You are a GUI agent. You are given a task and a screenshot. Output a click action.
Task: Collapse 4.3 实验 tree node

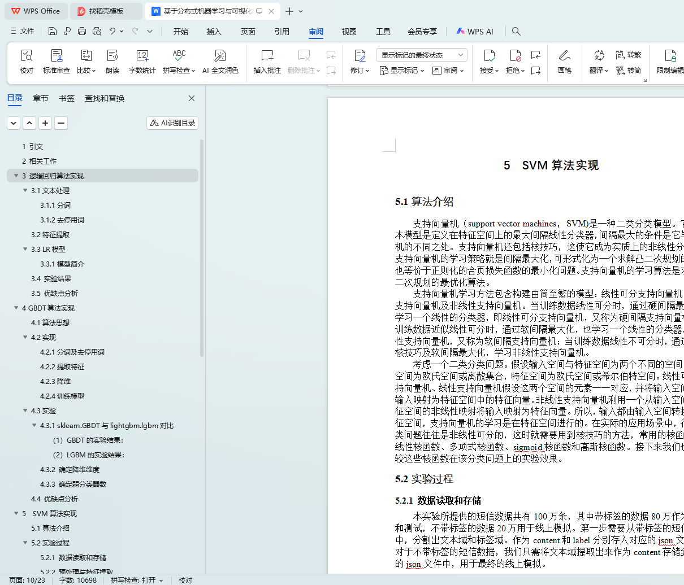(25, 411)
